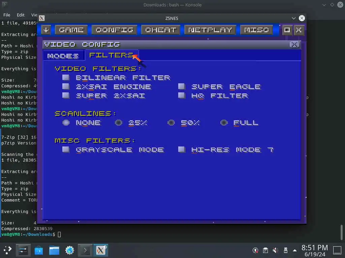
Task: Click the X11 icon in ZSNES title bar
Action: pos(41,18)
